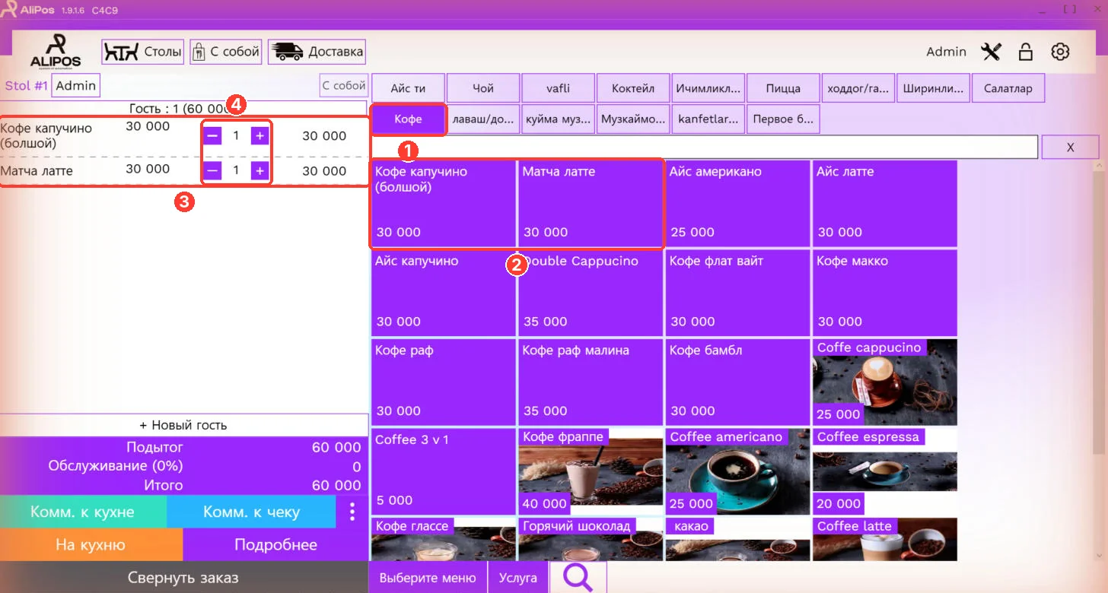Click Комм. к чеку button

pos(251,512)
